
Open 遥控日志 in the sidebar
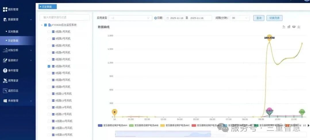(x=13, y=91)
